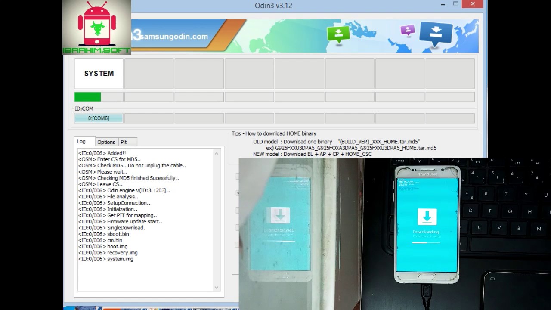Image resolution: width=551 pixels, height=310 pixels.
Task: Close the Odin3 v3.12 window
Action: (474, 4)
